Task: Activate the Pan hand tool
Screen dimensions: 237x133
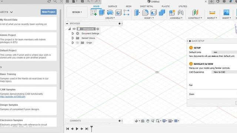Action: click(148, 121)
